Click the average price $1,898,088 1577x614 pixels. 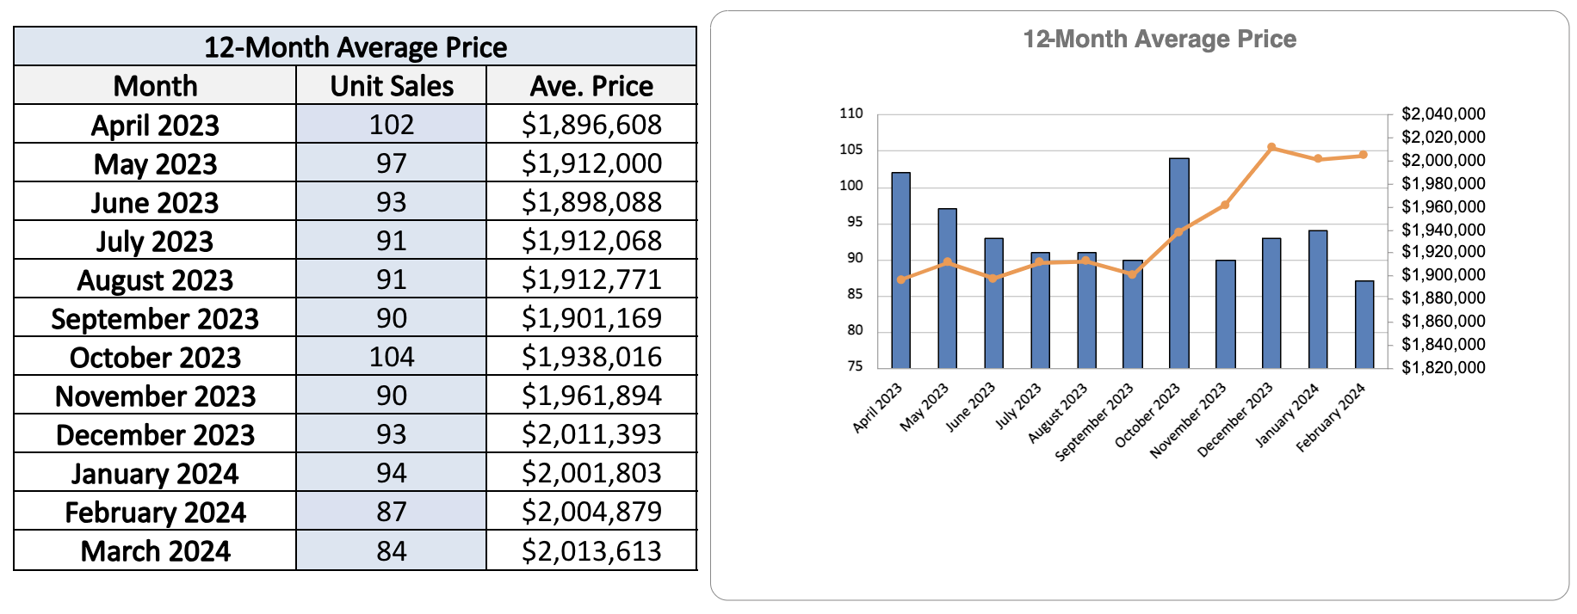click(591, 202)
